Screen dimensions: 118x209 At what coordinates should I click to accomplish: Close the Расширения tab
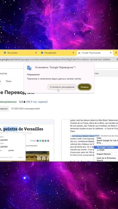[73, 53]
